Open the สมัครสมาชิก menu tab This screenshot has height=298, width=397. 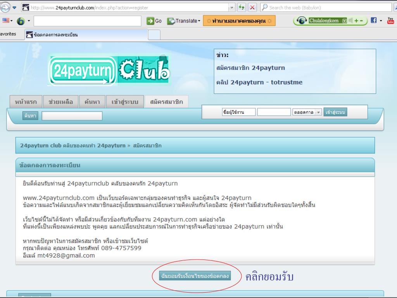click(x=166, y=102)
